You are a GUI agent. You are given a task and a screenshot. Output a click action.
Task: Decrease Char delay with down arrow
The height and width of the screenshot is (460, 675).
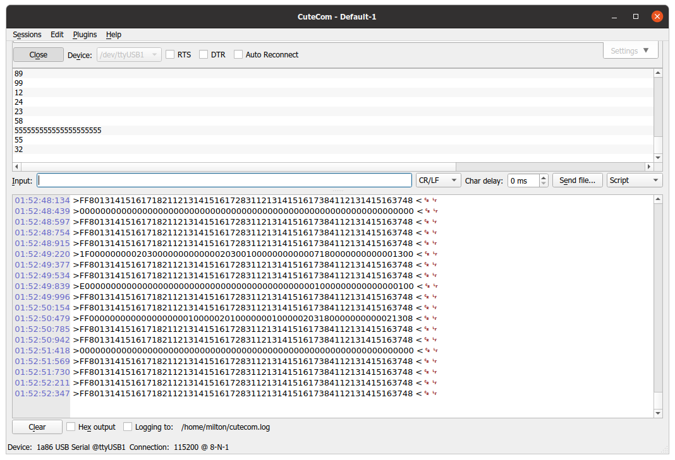point(544,184)
